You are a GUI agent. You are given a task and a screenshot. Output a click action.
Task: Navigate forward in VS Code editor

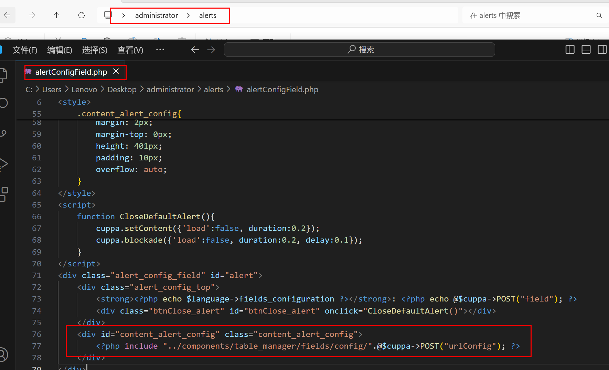(x=211, y=50)
